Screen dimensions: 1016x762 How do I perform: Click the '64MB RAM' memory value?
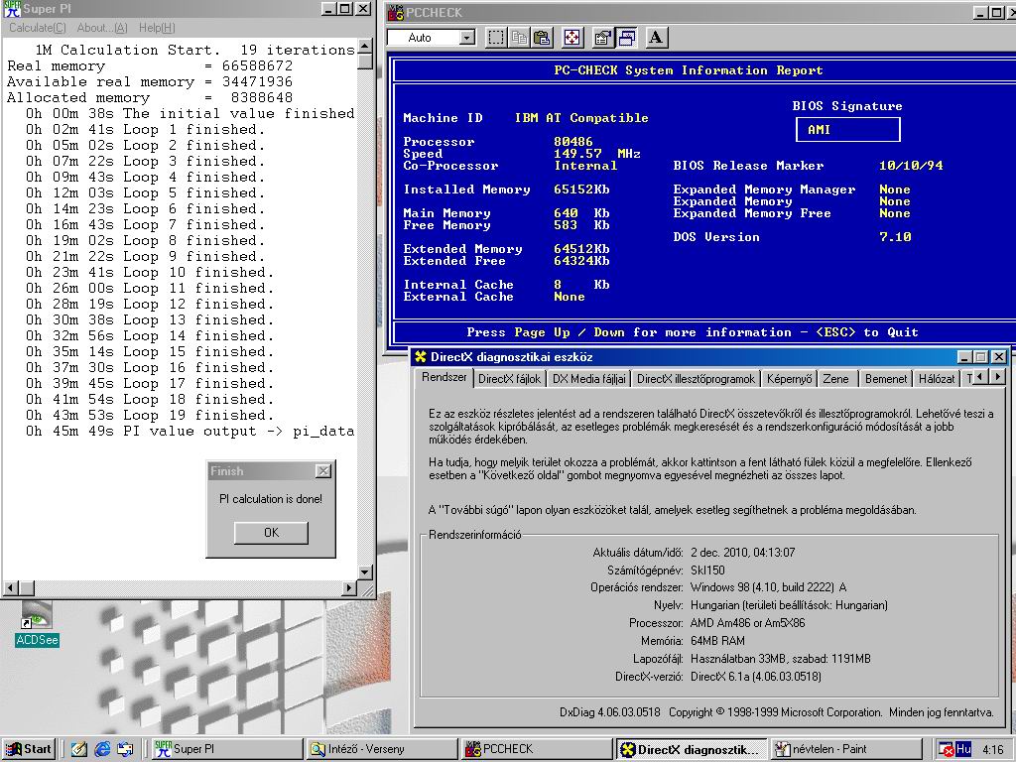[718, 641]
